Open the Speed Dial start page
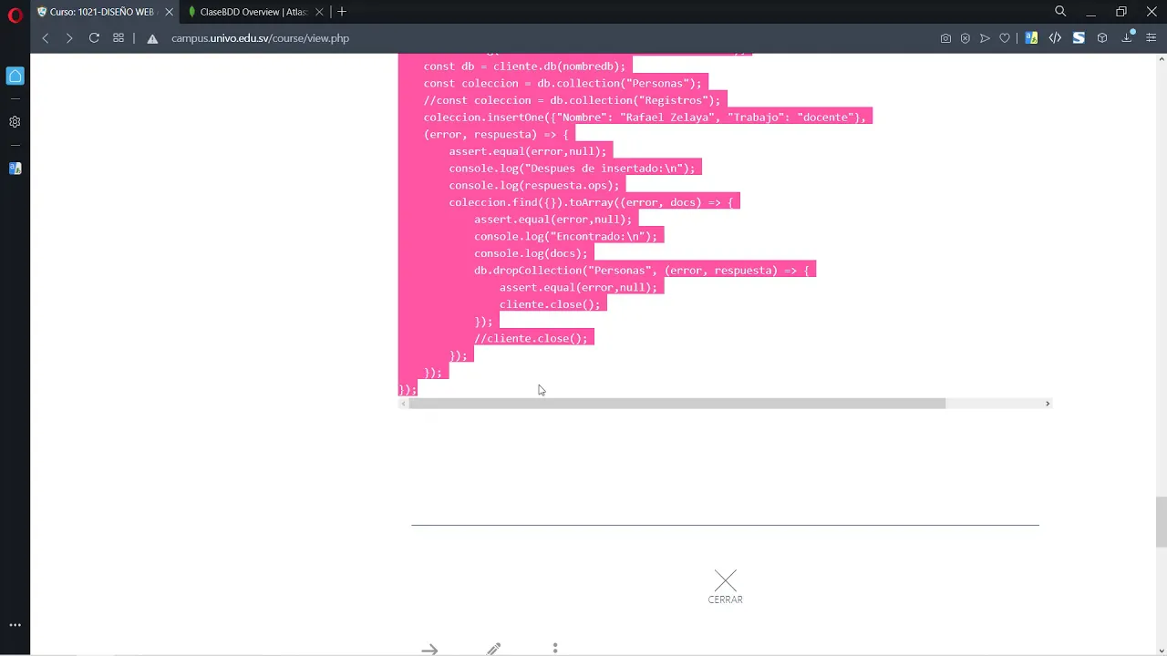1167x656 pixels. coord(119,38)
